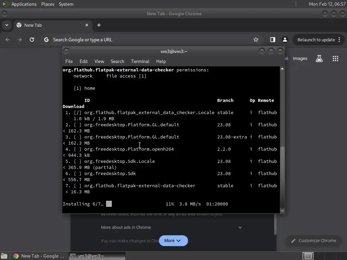Open Search Labs flask icon

pyautogui.click(x=319, y=59)
